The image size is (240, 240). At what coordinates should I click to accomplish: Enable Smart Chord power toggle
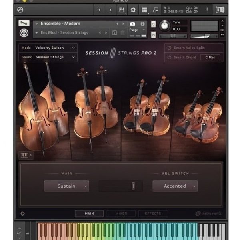click(x=169, y=57)
